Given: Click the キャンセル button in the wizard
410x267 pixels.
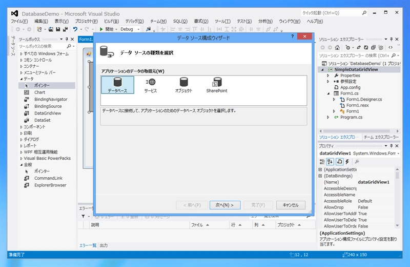Looking at the screenshot, I should tap(291, 205).
